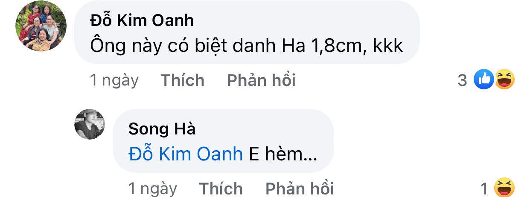The height and width of the screenshot is (197, 530).
Task: Open the 1 ngày timestamp under Song Hà's reply
Action: click(x=153, y=189)
